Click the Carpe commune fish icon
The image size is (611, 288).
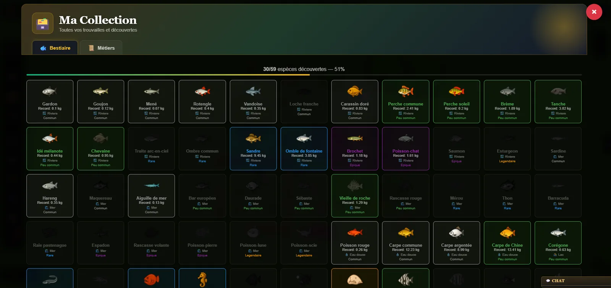(406, 233)
